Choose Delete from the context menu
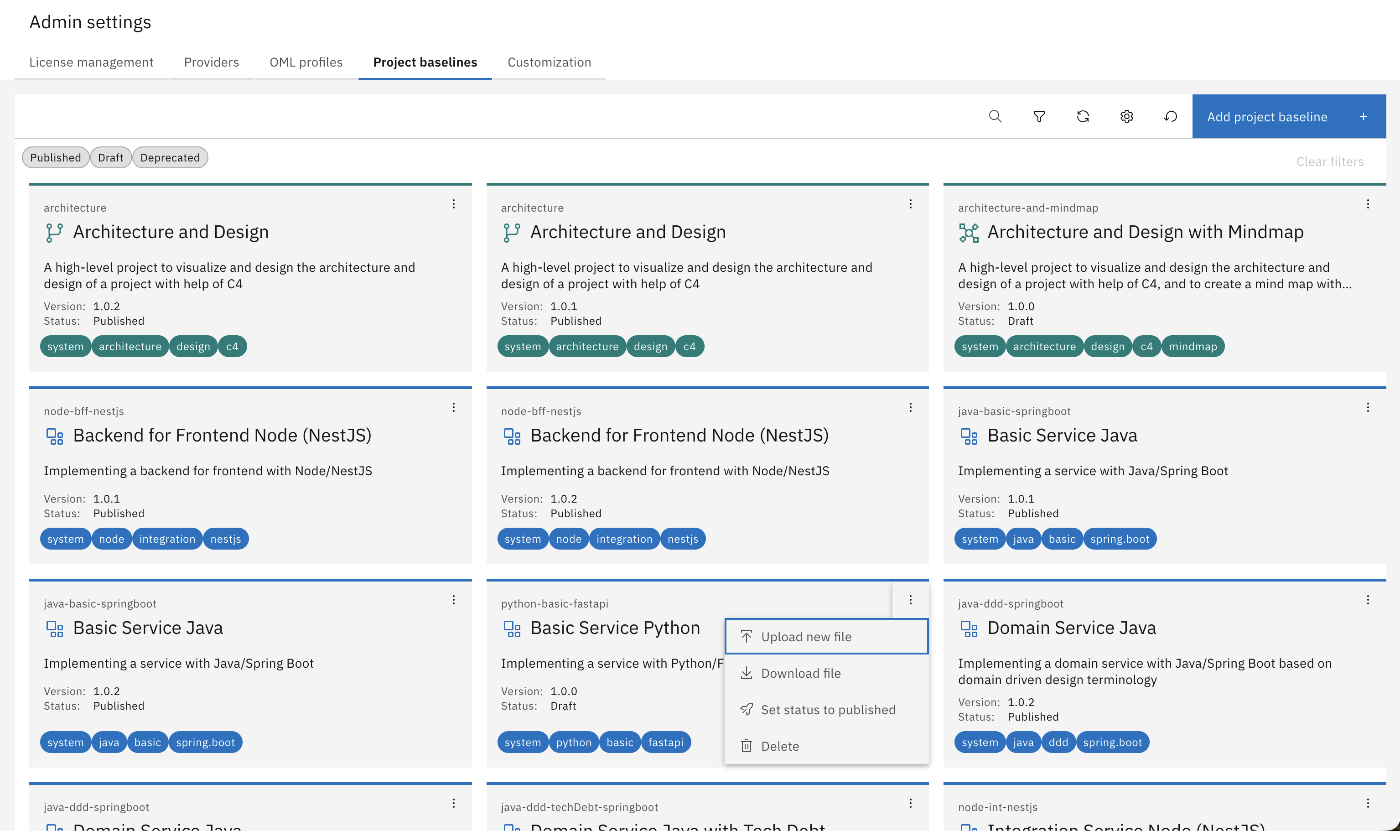Viewport: 1400px width, 831px height. pyautogui.click(x=826, y=746)
